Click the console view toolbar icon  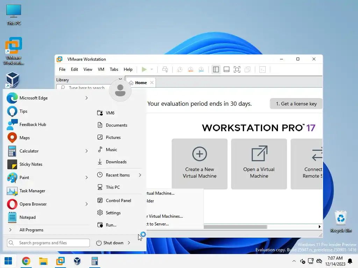point(263,69)
